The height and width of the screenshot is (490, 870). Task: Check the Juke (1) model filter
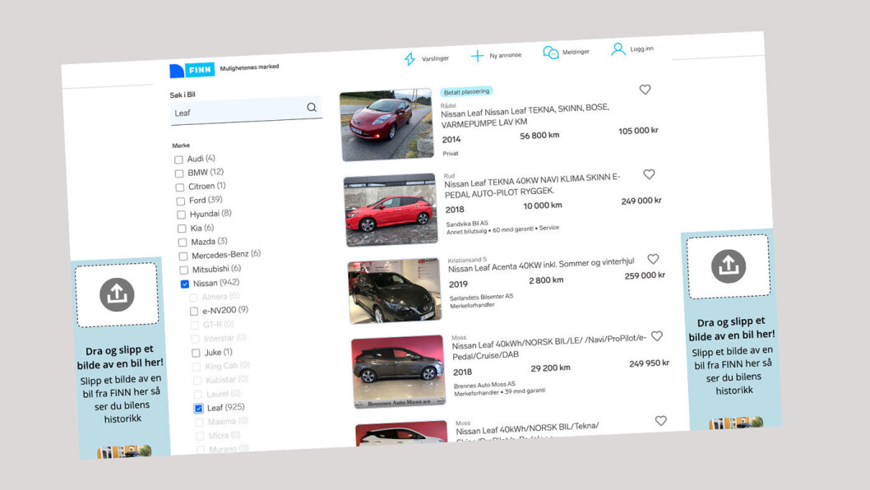point(196,353)
